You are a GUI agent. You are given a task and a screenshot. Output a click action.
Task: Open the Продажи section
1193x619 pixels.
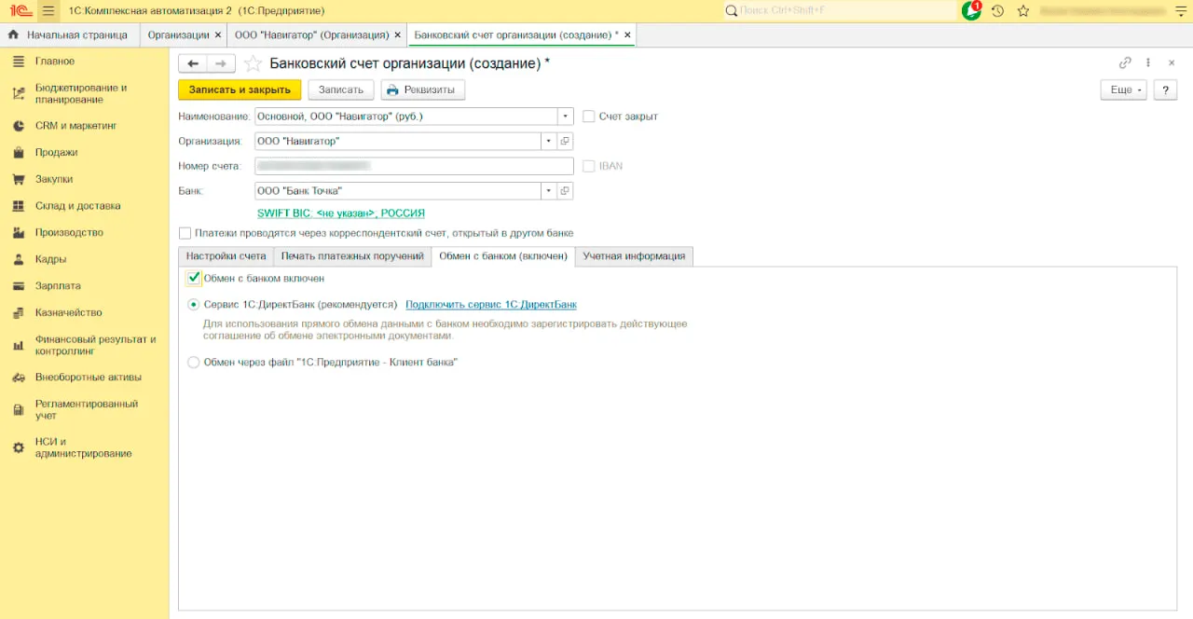pos(56,152)
